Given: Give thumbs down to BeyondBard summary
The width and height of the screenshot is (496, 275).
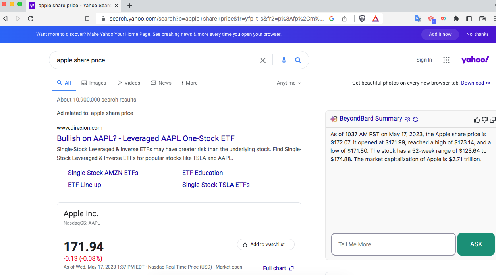Looking at the screenshot, I should [484, 120].
